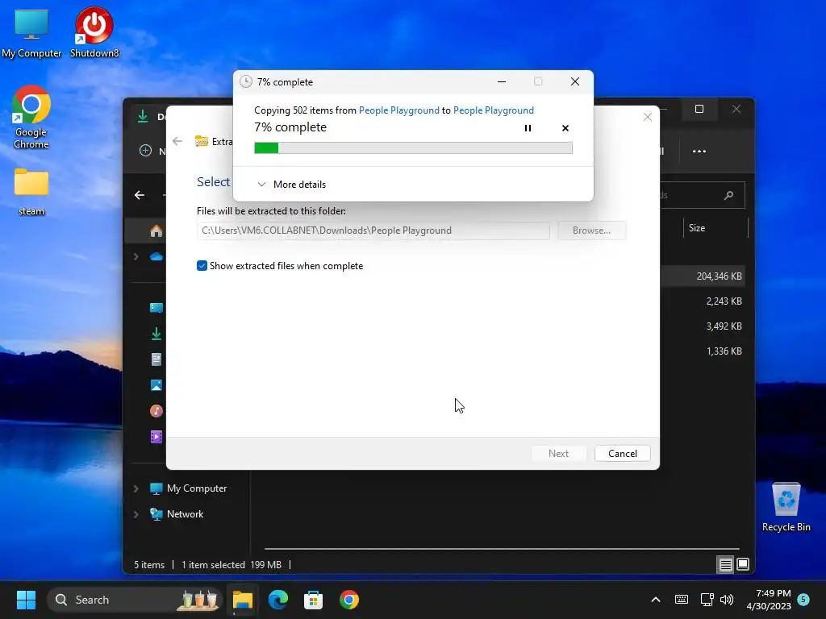Select Documents icon in Explorer sidebar
This screenshot has width=826, height=619.
156,359
